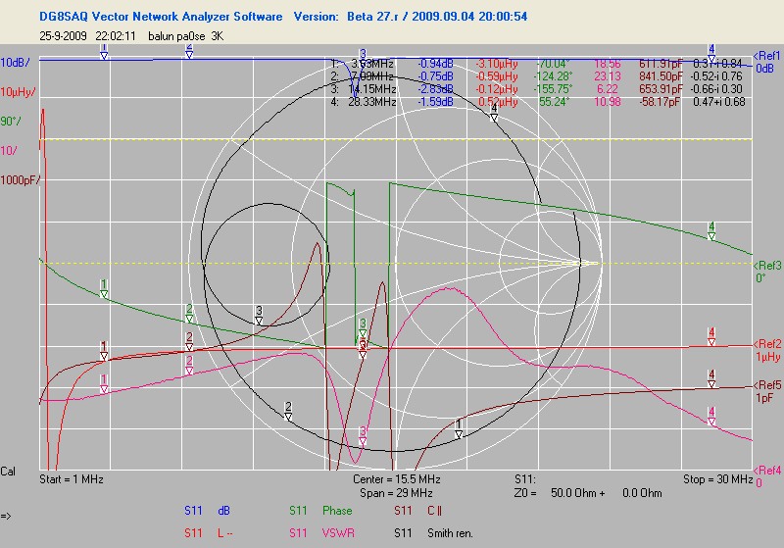784x548 pixels.
Task: Select green Phase marker 1
Action: [104, 289]
